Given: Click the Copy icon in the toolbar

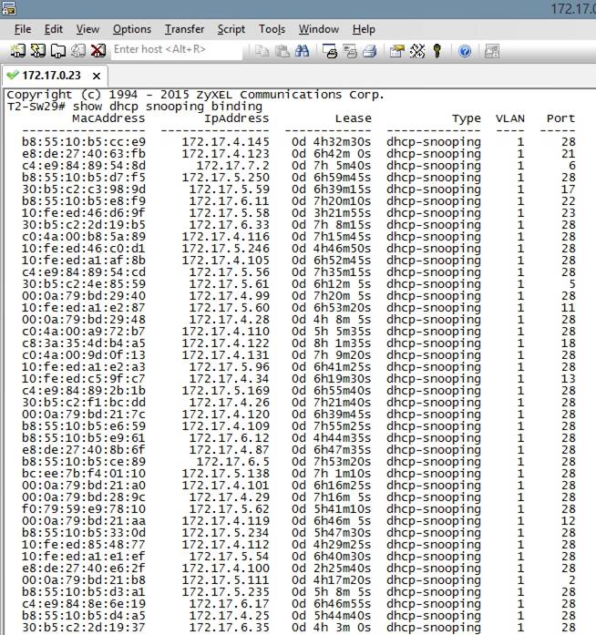Looking at the screenshot, I should pos(262,50).
